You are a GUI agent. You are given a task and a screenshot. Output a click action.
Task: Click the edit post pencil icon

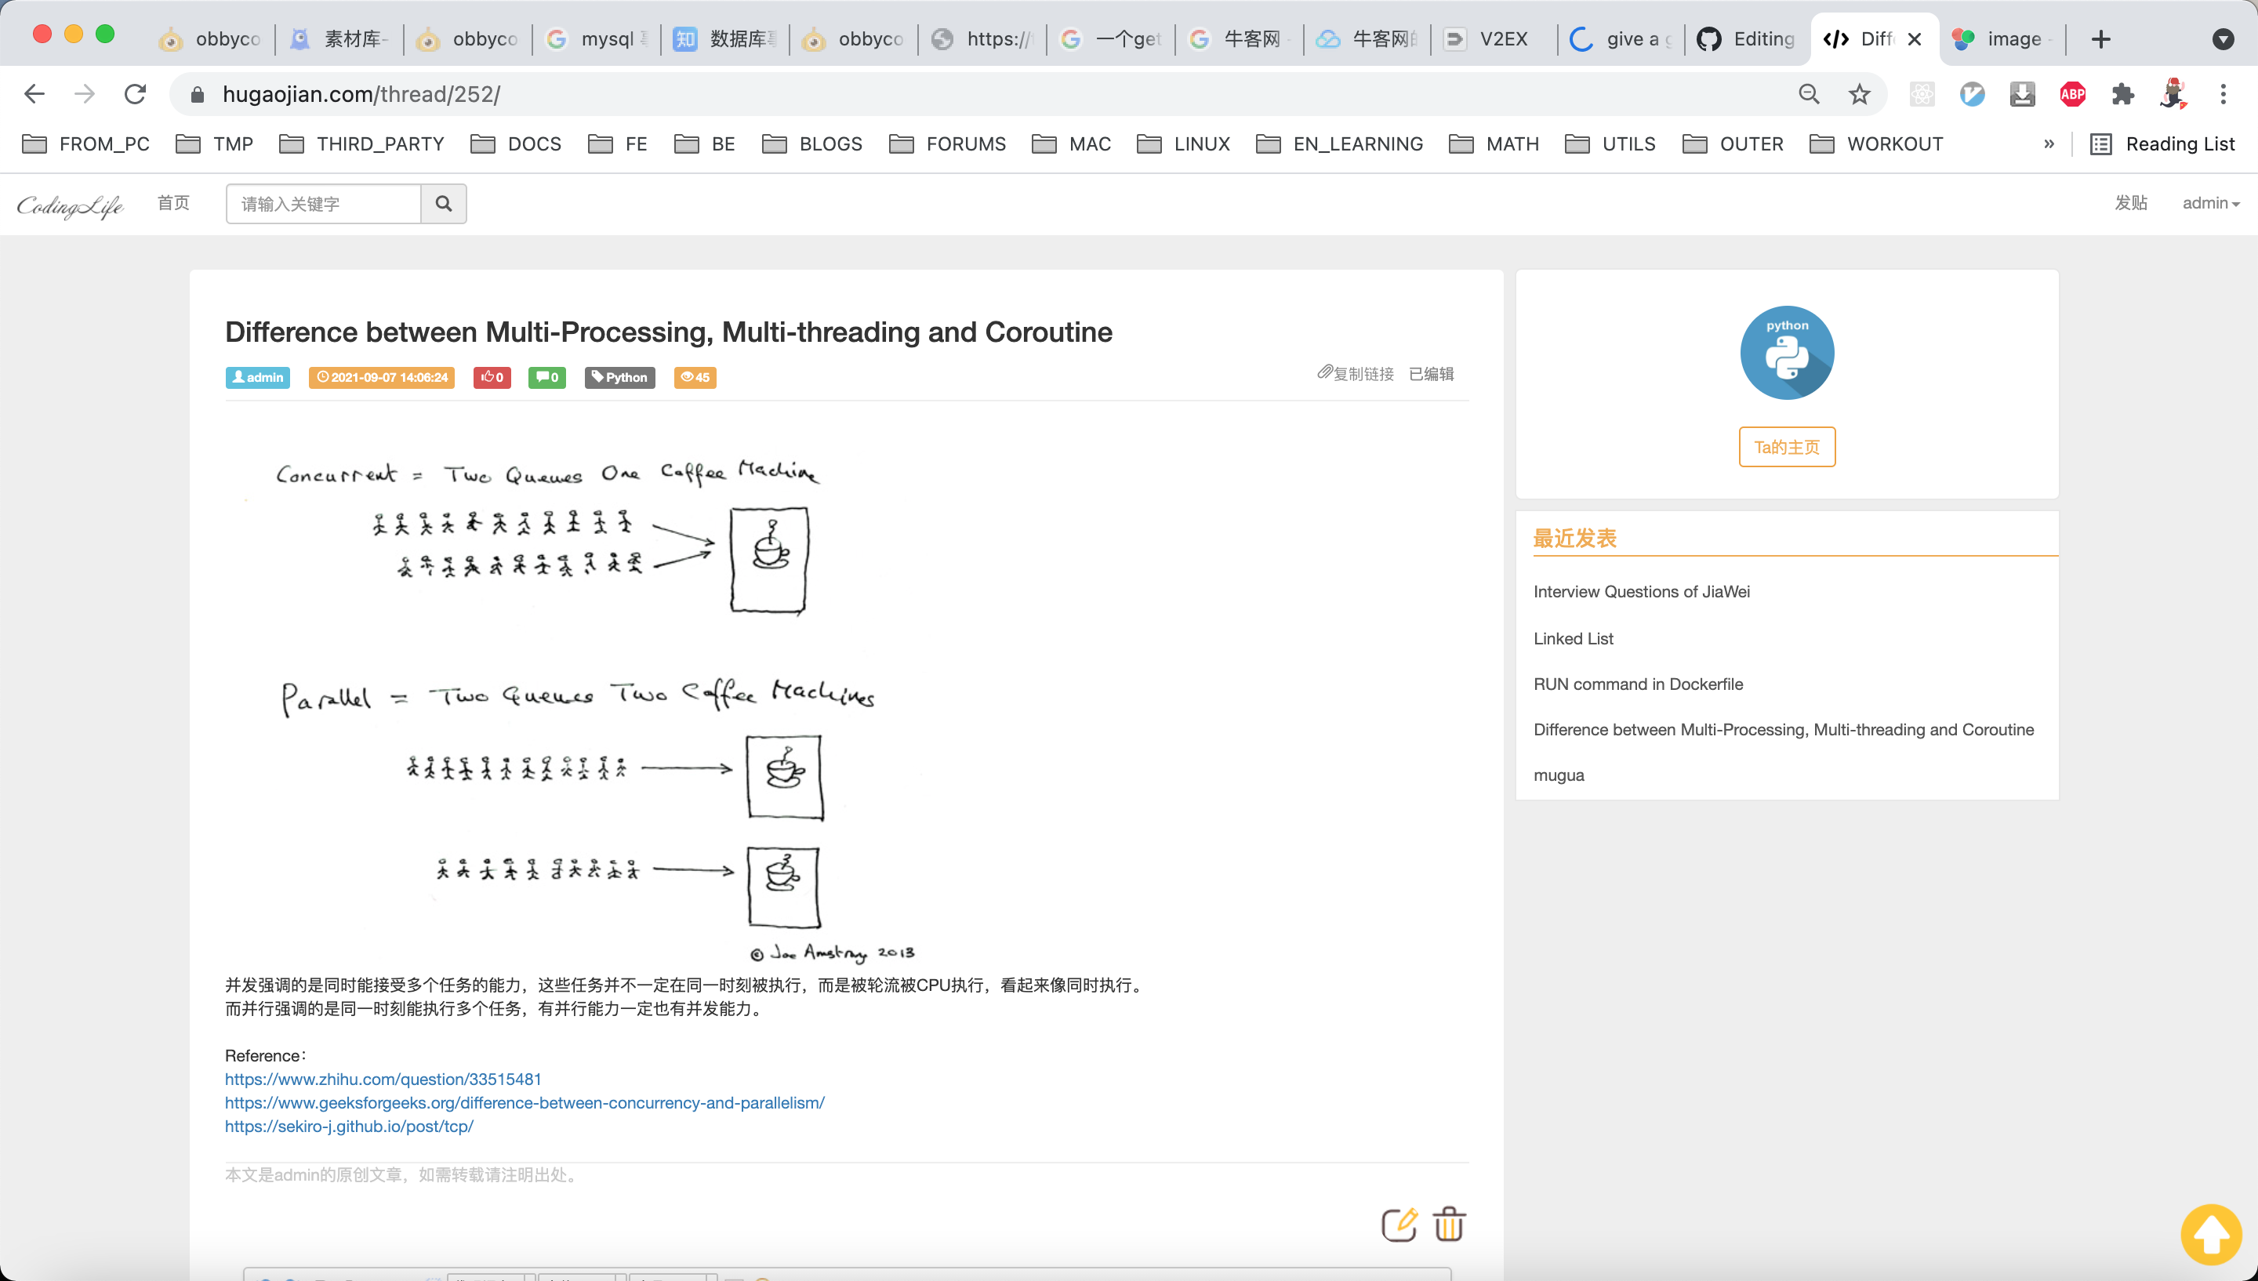(x=1399, y=1224)
